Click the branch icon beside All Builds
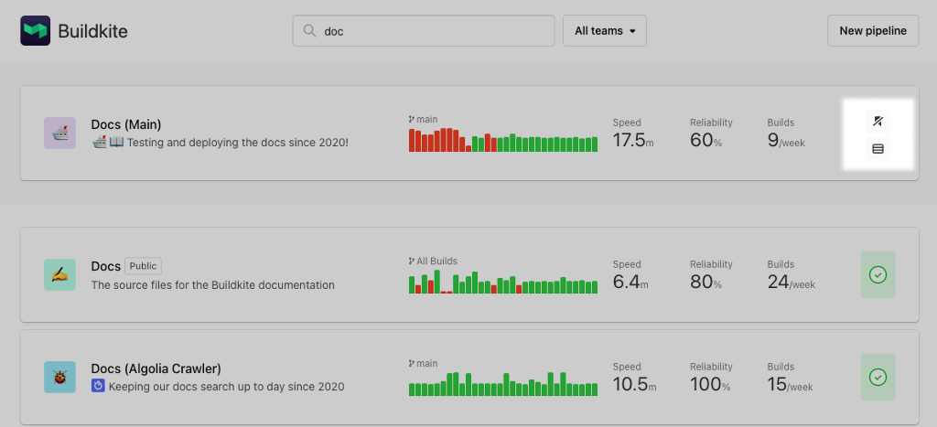Viewport: 937px width, 427px height. pyautogui.click(x=412, y=261)
